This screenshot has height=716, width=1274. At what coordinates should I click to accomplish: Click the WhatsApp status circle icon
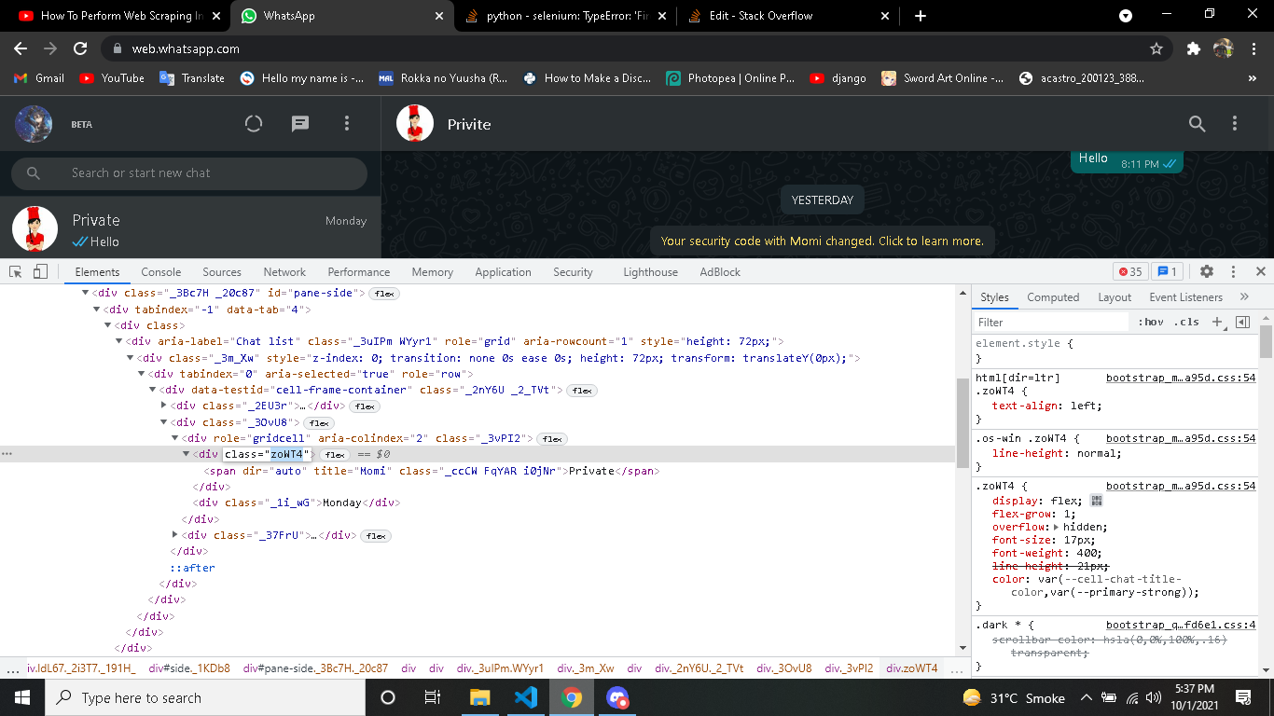254,124
